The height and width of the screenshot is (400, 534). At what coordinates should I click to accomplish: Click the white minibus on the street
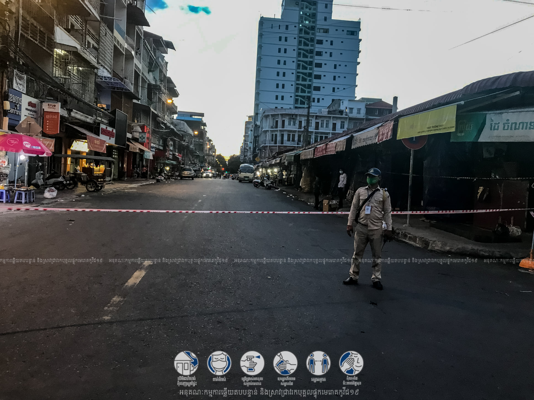[x=246, y=173]
